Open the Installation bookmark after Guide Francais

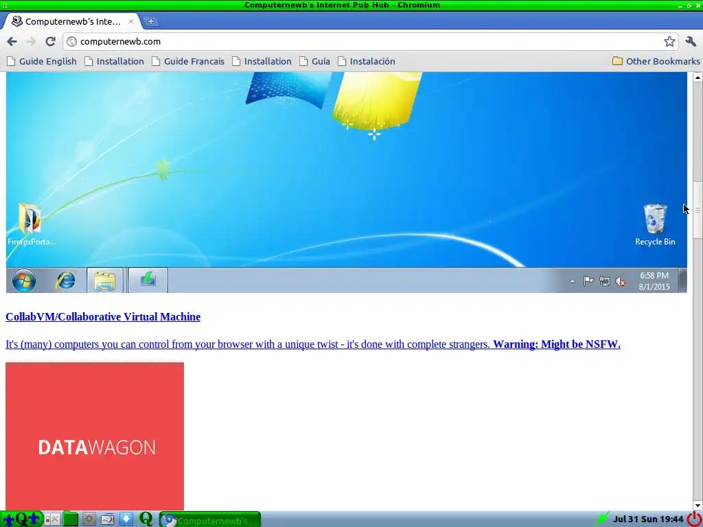coord(262,61)
